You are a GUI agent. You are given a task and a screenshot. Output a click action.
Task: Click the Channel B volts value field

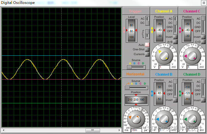pyautogui.click(x=164, y=130)
